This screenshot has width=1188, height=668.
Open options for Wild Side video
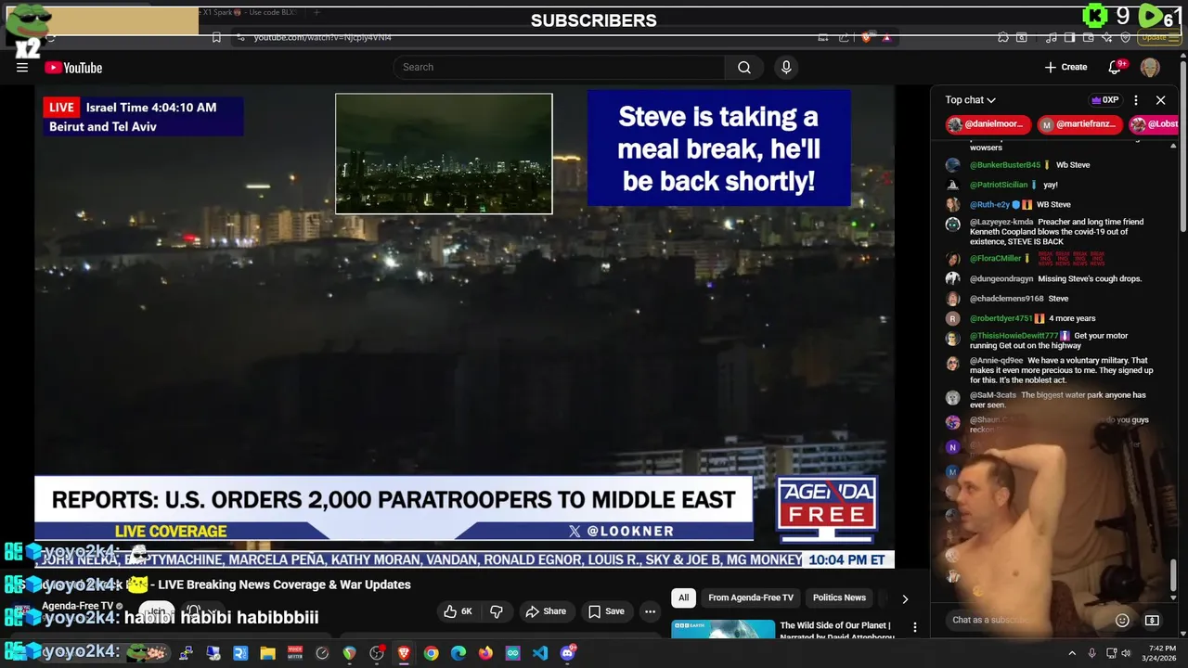[914, 628]
